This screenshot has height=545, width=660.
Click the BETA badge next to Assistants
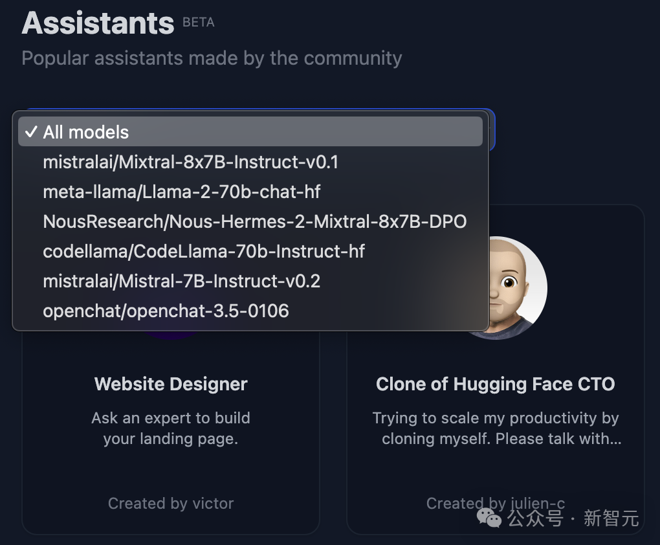(x=198, y=23)
